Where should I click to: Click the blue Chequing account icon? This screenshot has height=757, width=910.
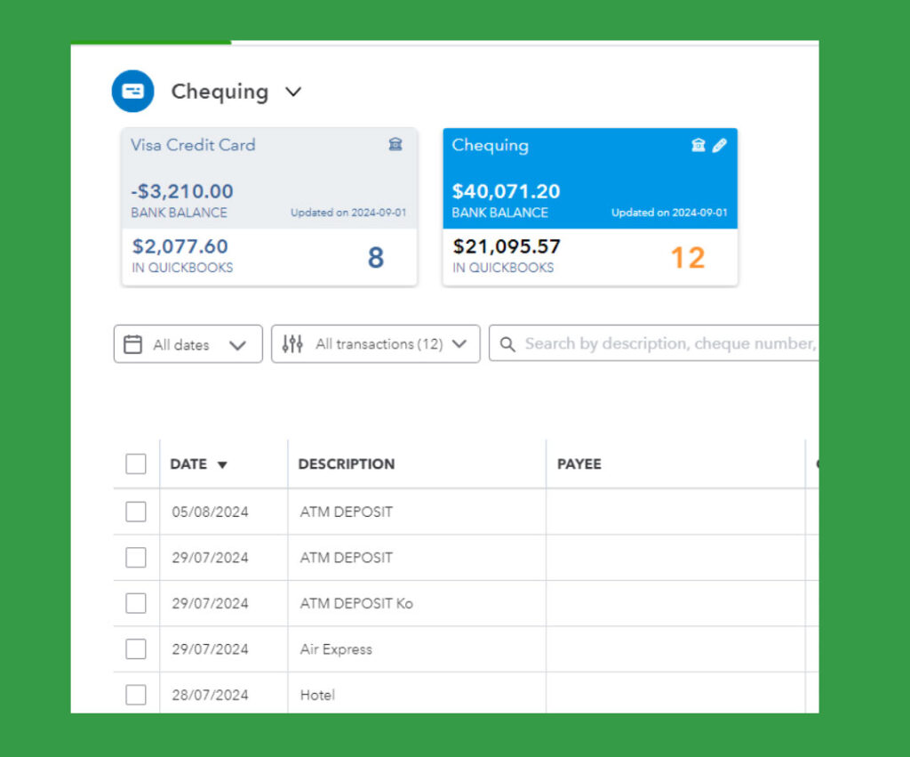coord(132,91)
